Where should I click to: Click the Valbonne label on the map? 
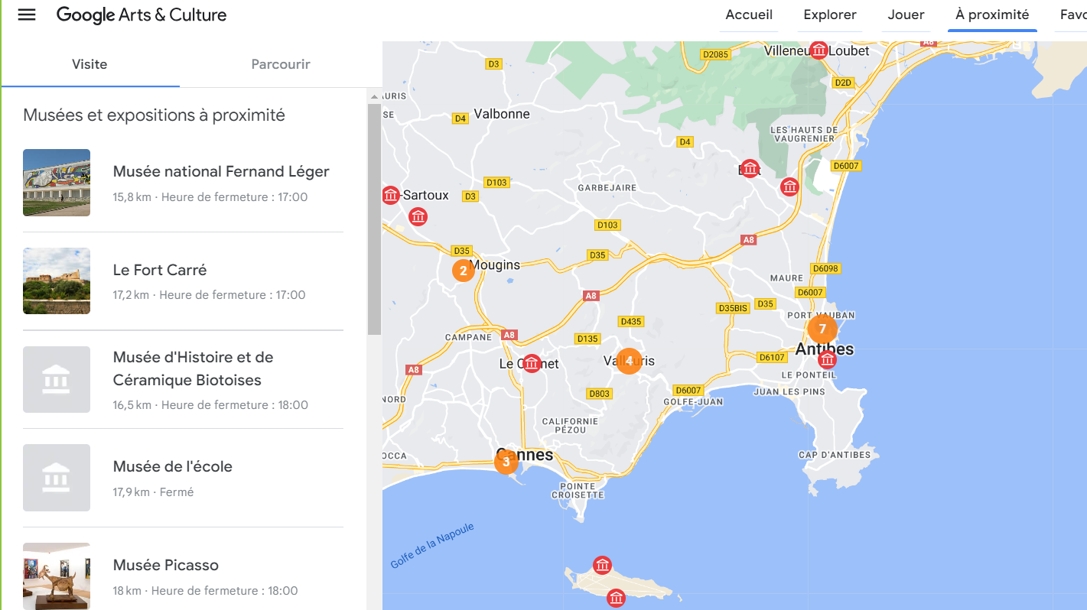click(502, 114)
